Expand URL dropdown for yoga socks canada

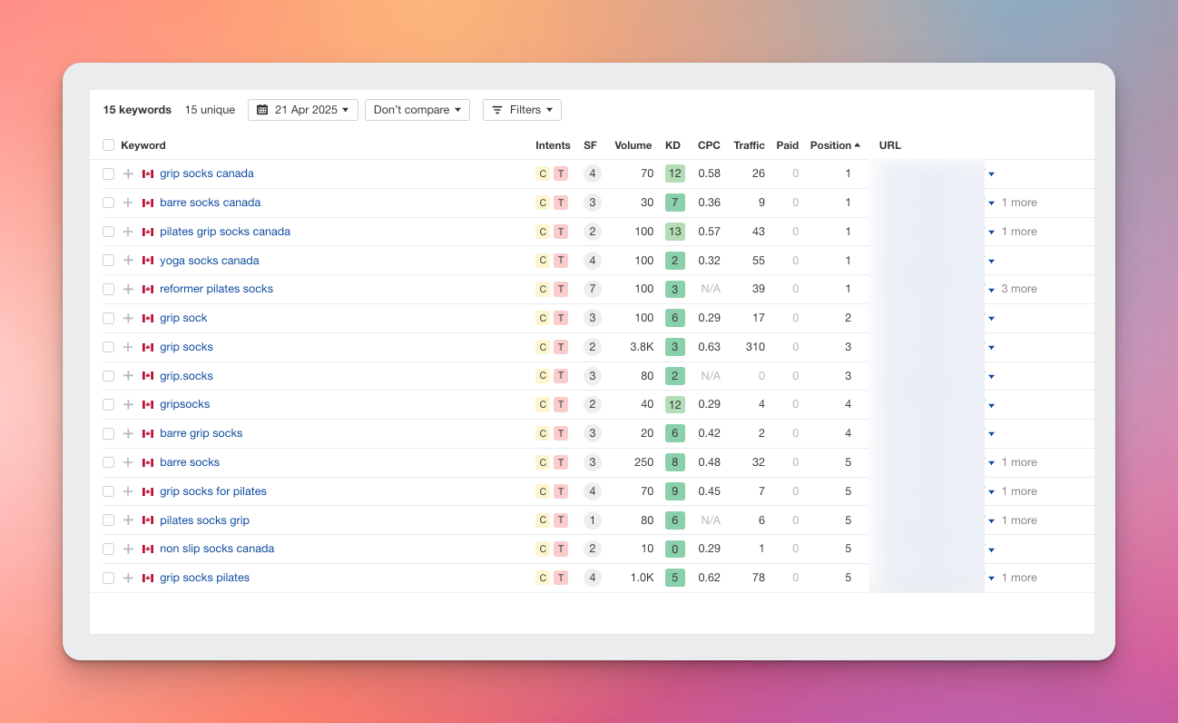pyautogui.click(x=991, y=261)
